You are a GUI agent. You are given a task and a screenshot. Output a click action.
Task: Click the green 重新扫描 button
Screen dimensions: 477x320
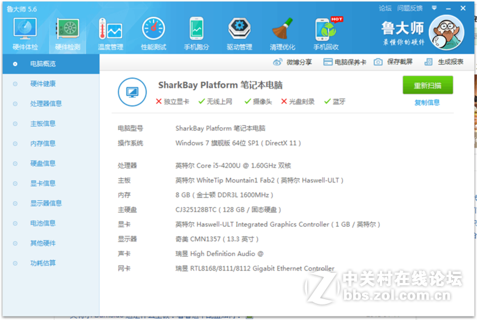pos(428,85)
